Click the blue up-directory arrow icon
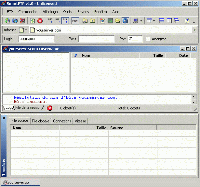The image size is (200, 187). [76, 55]
